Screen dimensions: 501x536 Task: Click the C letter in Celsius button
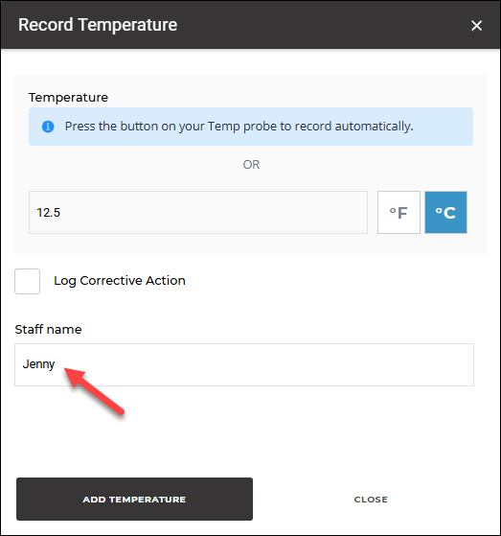(449, 213)
